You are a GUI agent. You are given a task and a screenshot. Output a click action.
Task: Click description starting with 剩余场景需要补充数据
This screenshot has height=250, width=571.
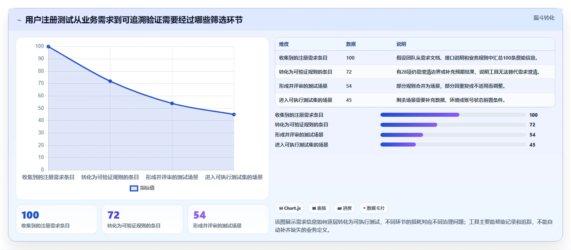(451, 100)
